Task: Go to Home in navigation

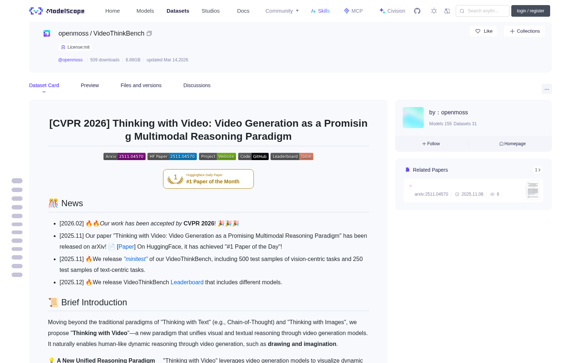Action: coord(113,11)
